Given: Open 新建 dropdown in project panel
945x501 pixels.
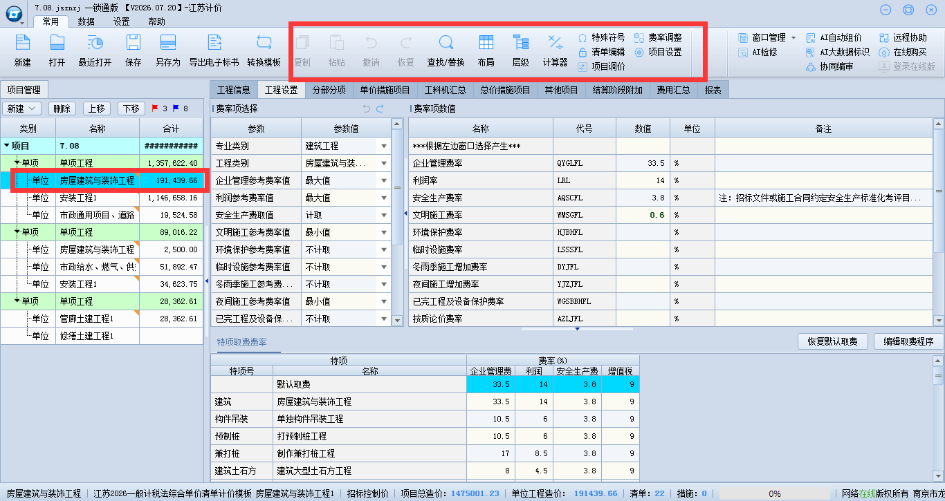Looking at the screenshot, I should click(22, 108).
